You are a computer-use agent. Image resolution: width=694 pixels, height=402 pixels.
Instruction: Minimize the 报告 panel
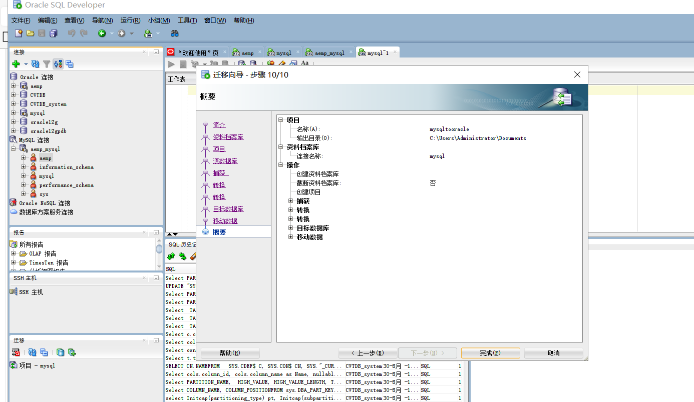tap(156, 232)
